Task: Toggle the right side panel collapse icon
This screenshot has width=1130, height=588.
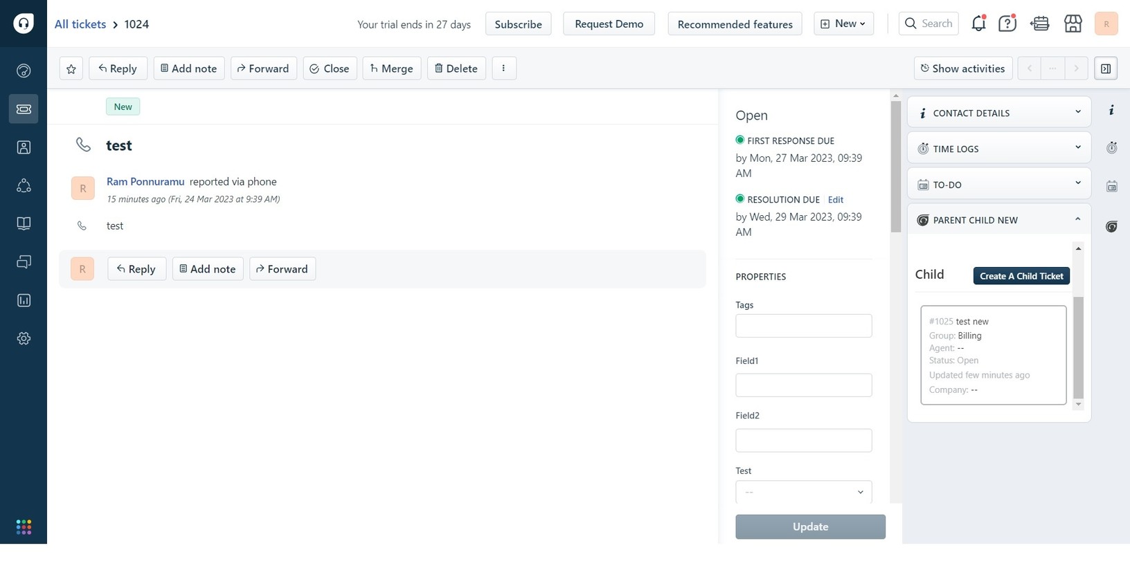Action: [x=1105, y=68]
